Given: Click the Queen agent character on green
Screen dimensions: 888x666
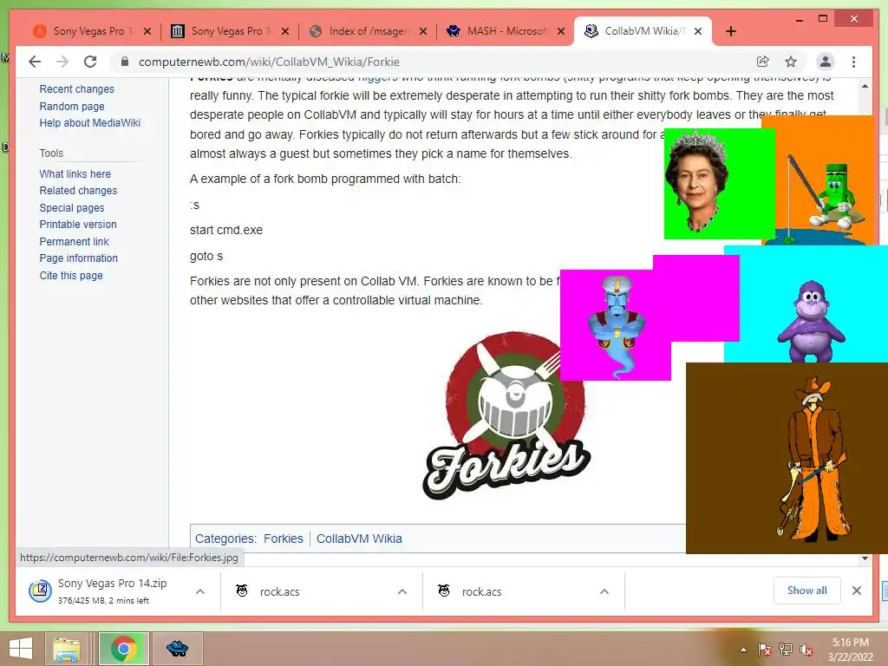Looking at the screenshot, I should 696,180.
